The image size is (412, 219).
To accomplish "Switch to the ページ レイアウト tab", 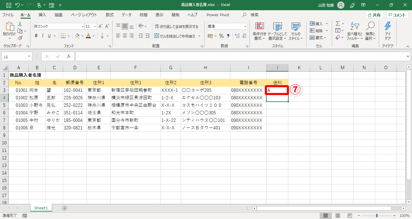I will tap(84, 15).
